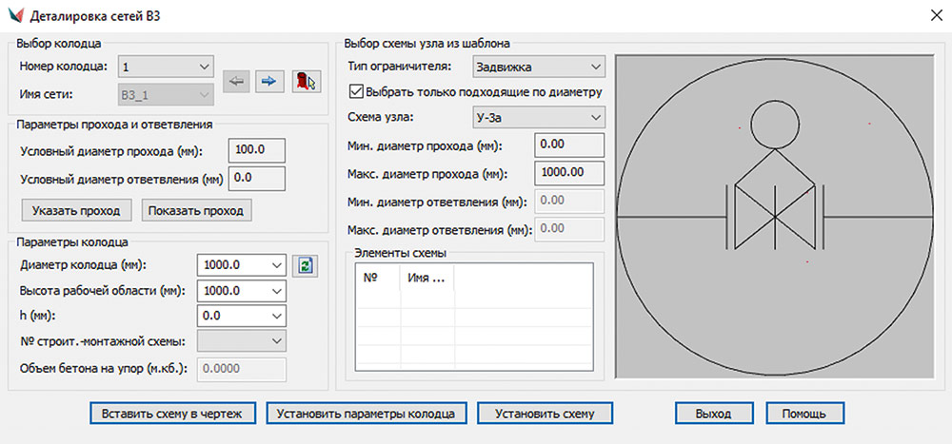Click the green refresh icon beside Диаметр колодца

pos(304,265)
